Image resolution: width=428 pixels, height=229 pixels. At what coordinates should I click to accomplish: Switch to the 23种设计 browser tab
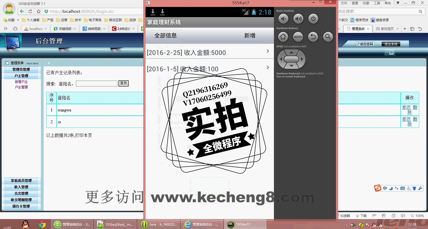(123, 29)
